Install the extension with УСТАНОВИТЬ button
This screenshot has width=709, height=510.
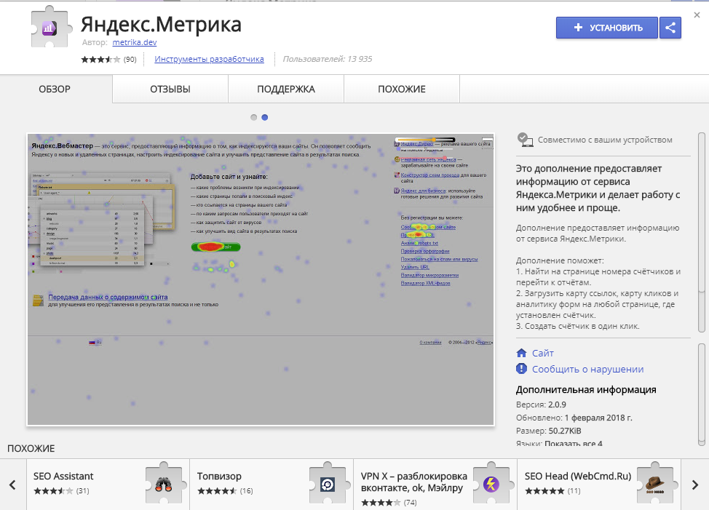point(607,28)
